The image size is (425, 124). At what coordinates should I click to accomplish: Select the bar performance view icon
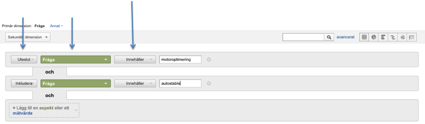click(x=383, y=37)
